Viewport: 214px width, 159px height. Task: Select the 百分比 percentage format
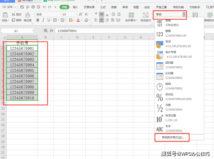(179, 97)
